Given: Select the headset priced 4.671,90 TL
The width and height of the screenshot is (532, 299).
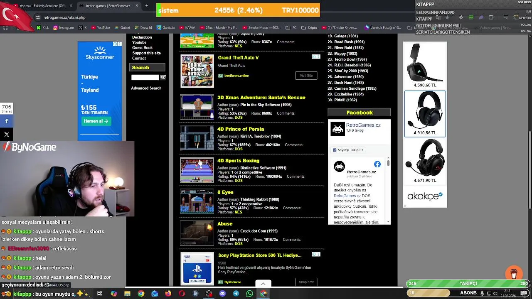Looking at the screenshot, I should (x=425, y=162).
